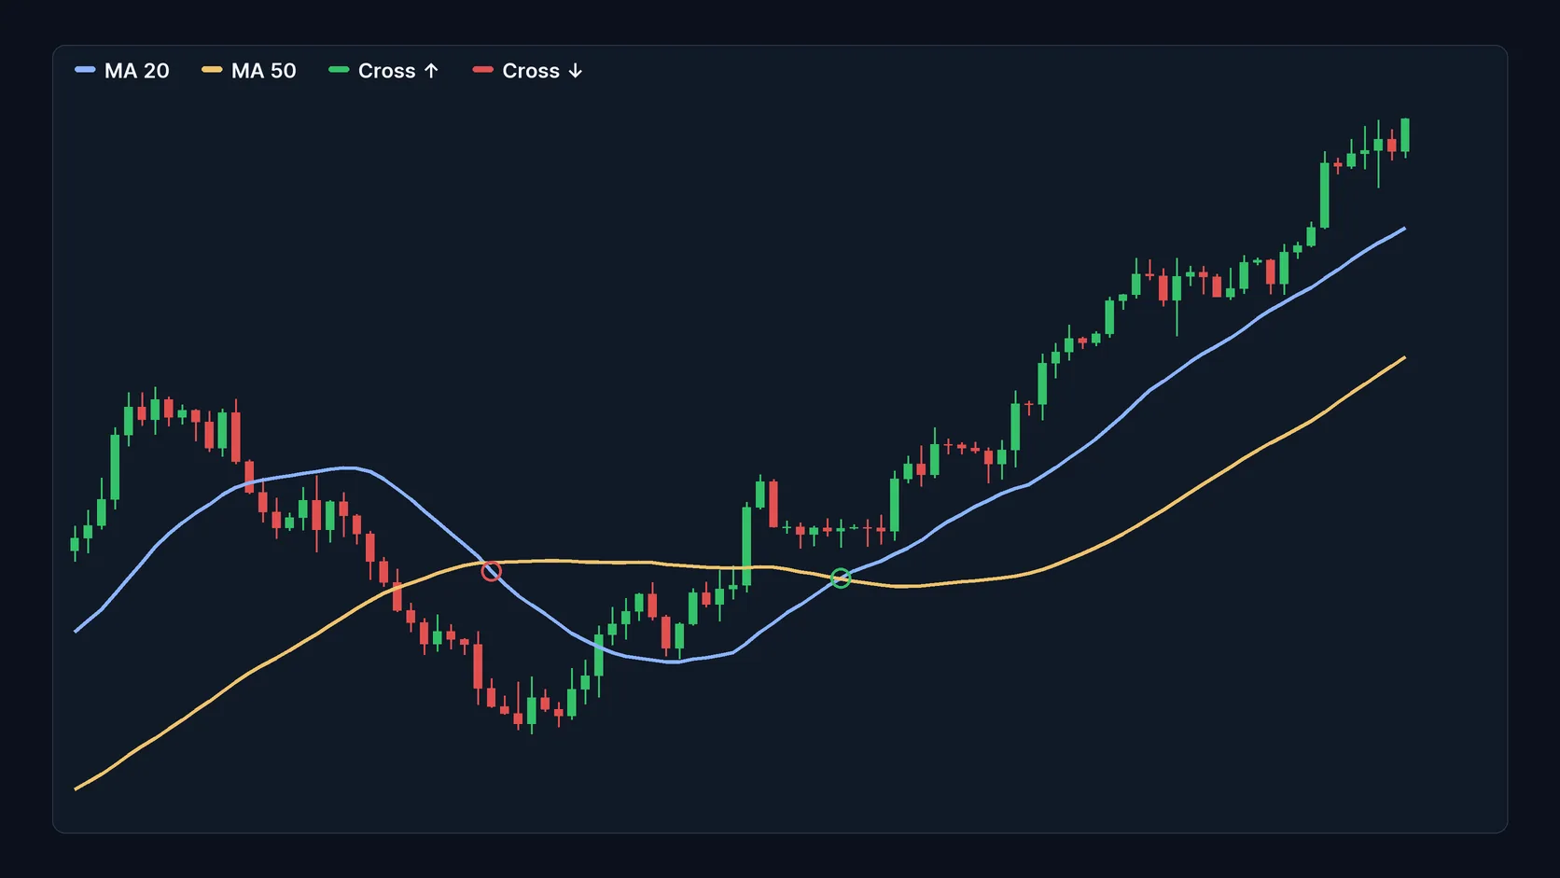Screen dimensions: 1560x878
Task: Click the up arrow icon in legend
Action: (431, 71)
